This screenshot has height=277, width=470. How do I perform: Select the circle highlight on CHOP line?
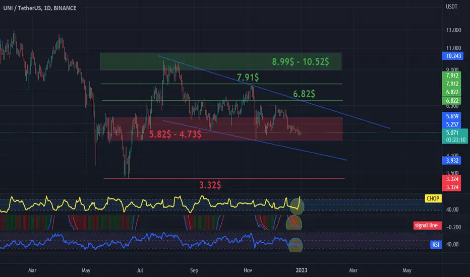297,206
